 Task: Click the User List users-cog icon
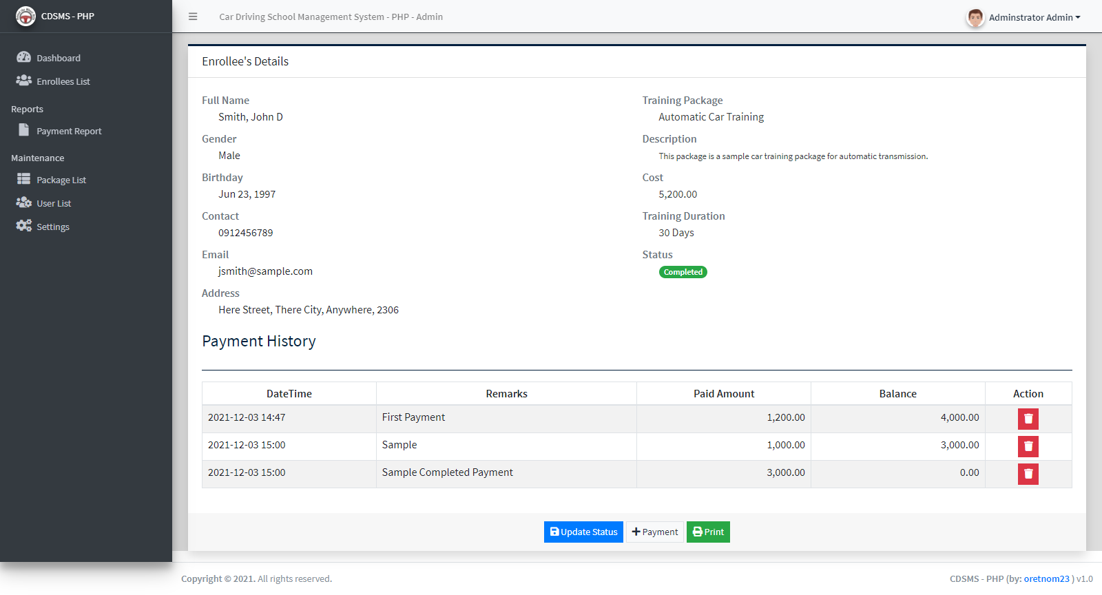[x=24, y=202]
